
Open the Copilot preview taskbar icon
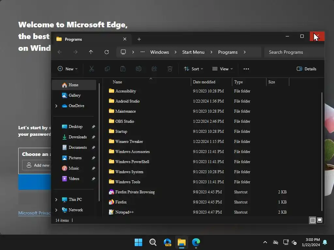point(167,242)
